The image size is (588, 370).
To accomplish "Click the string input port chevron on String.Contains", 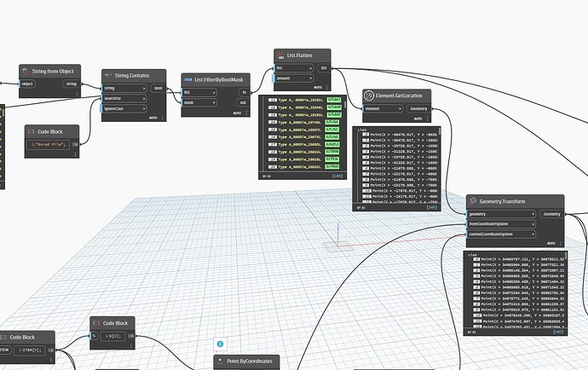I will coord(144,88).
